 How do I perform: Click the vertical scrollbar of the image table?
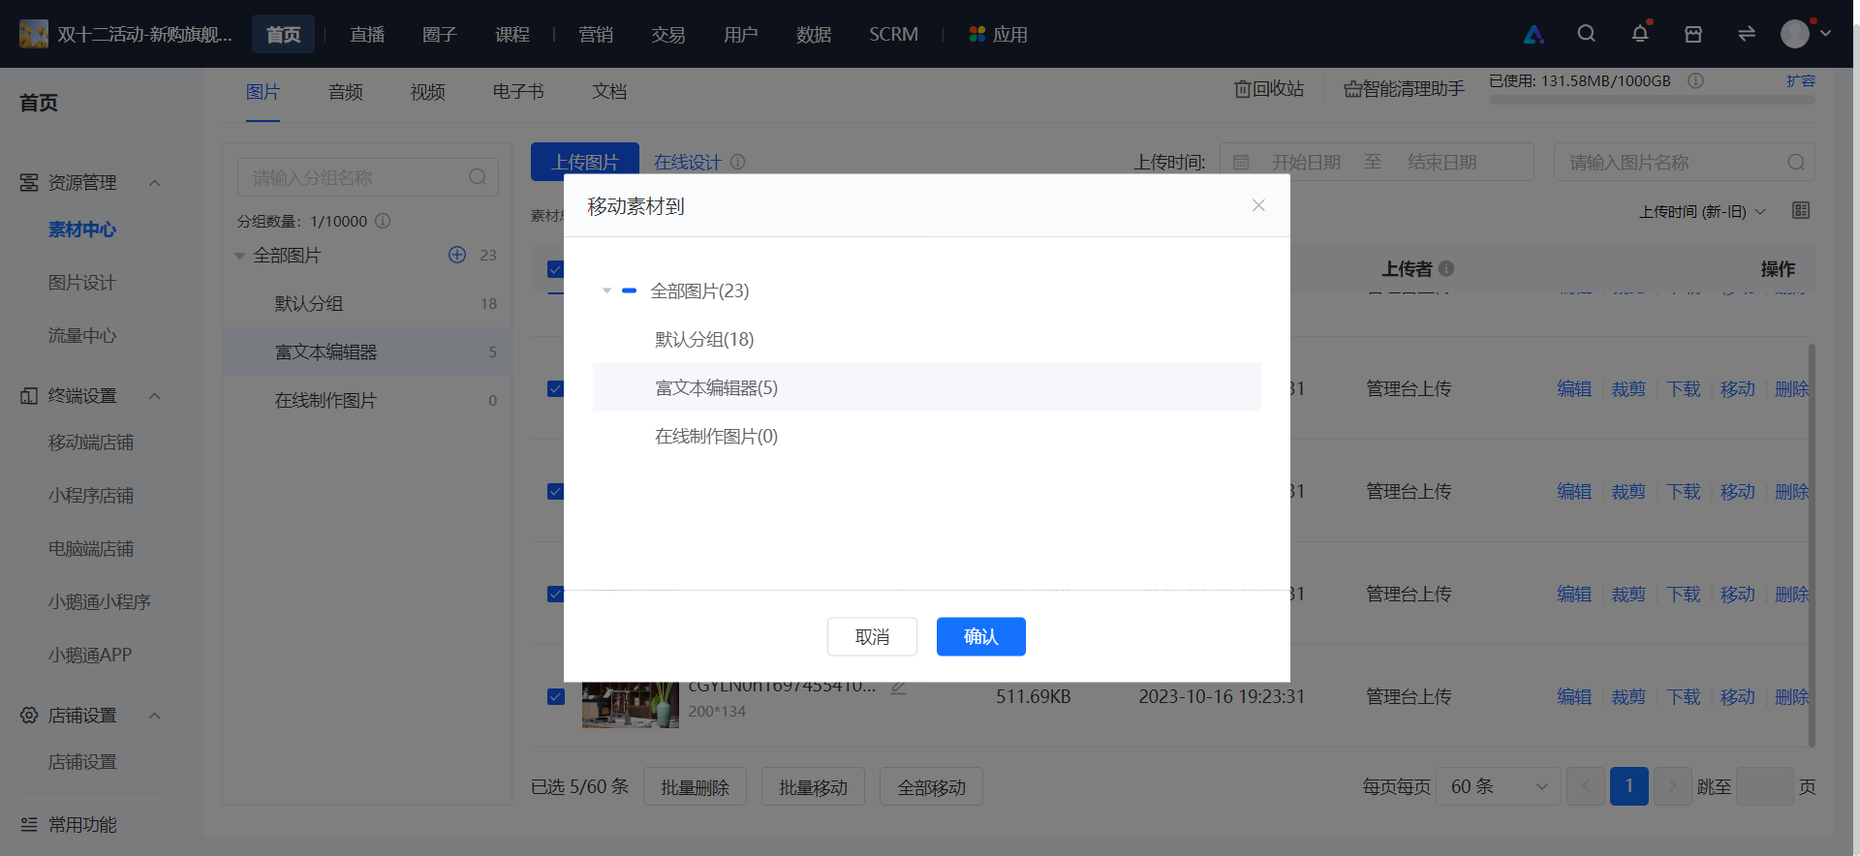coord(1812,544)
